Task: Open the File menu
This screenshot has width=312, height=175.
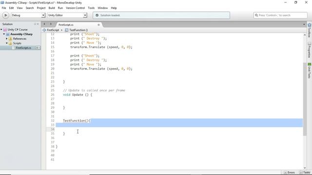Action: [4, 8]
